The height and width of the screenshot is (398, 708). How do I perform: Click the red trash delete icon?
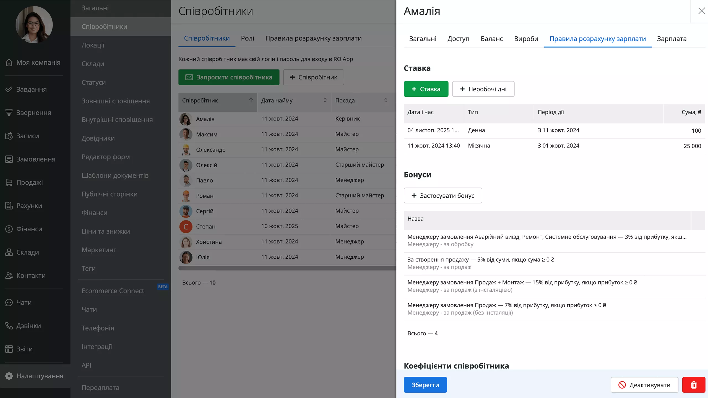point(693,385)
